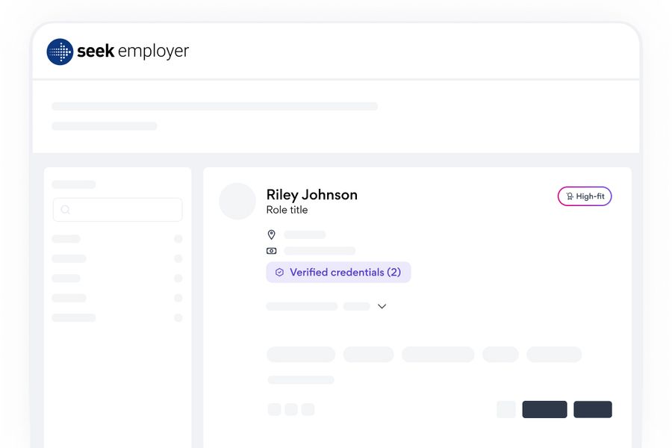Click the High-fit badge candidate icon
Image resolution: width=672 pixels, height=448 pixels.
tap(570, 196)
